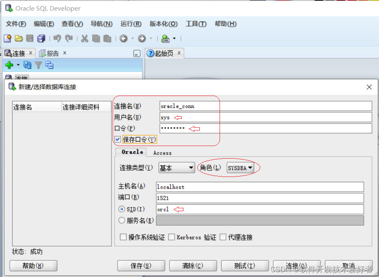Image resolution: width=379 pixels, height=277 pixels.
Task: Enable the Kerberos 验证 checkbox
Action: [x=171, y=237]
